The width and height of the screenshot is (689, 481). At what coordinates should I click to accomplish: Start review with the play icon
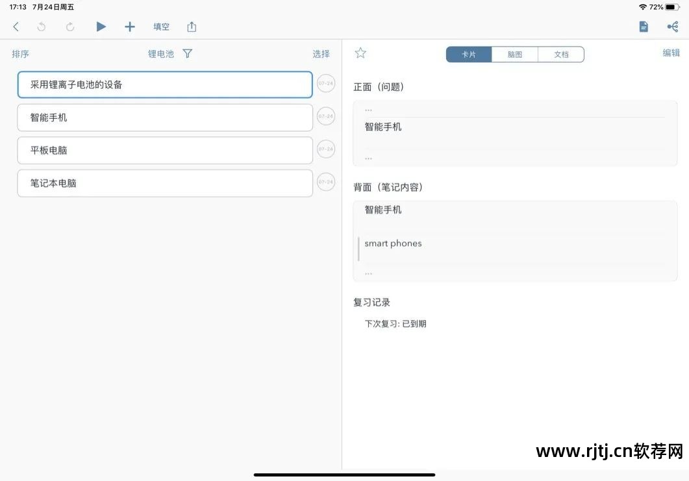point(101,27)
